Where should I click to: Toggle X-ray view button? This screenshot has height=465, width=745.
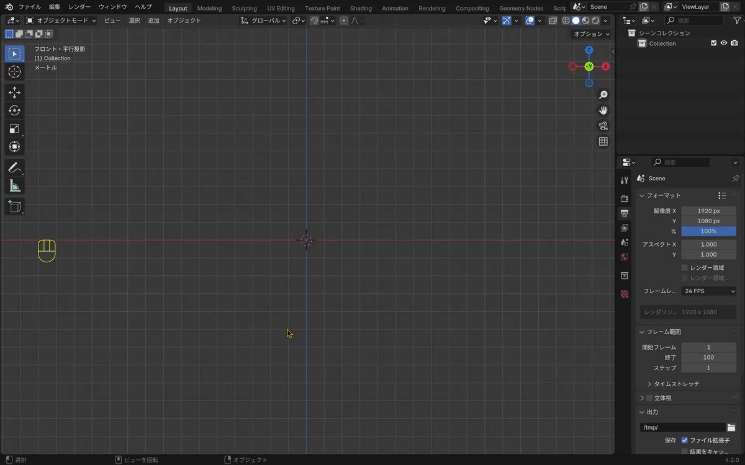point(553,20)
